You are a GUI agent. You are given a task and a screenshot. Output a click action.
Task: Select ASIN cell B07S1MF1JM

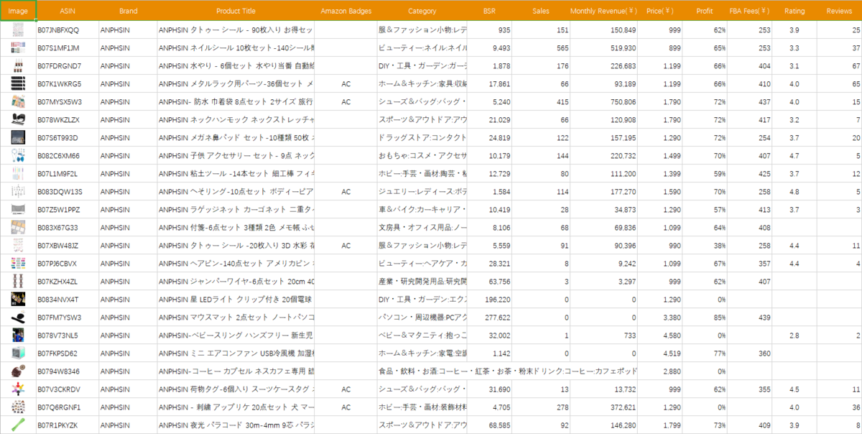(x=68, y=48)
